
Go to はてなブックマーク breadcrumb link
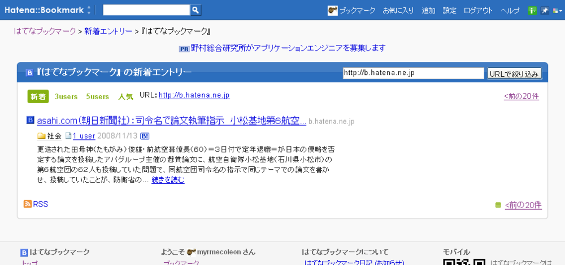45,31
